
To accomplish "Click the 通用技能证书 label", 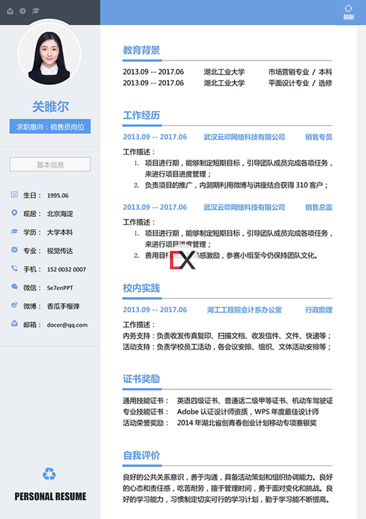I will click(x=145, y=401).
